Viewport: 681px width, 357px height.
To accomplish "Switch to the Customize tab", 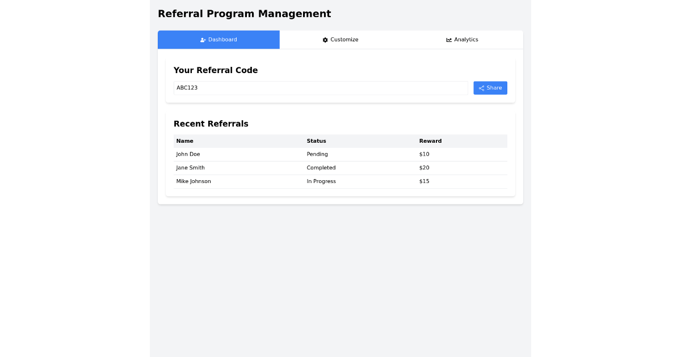I will [340, 40].
